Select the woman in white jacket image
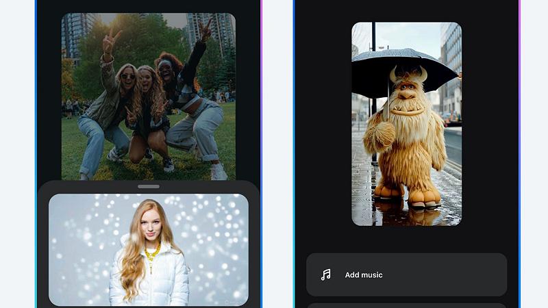548x308 pixels. tap(148, 250)
